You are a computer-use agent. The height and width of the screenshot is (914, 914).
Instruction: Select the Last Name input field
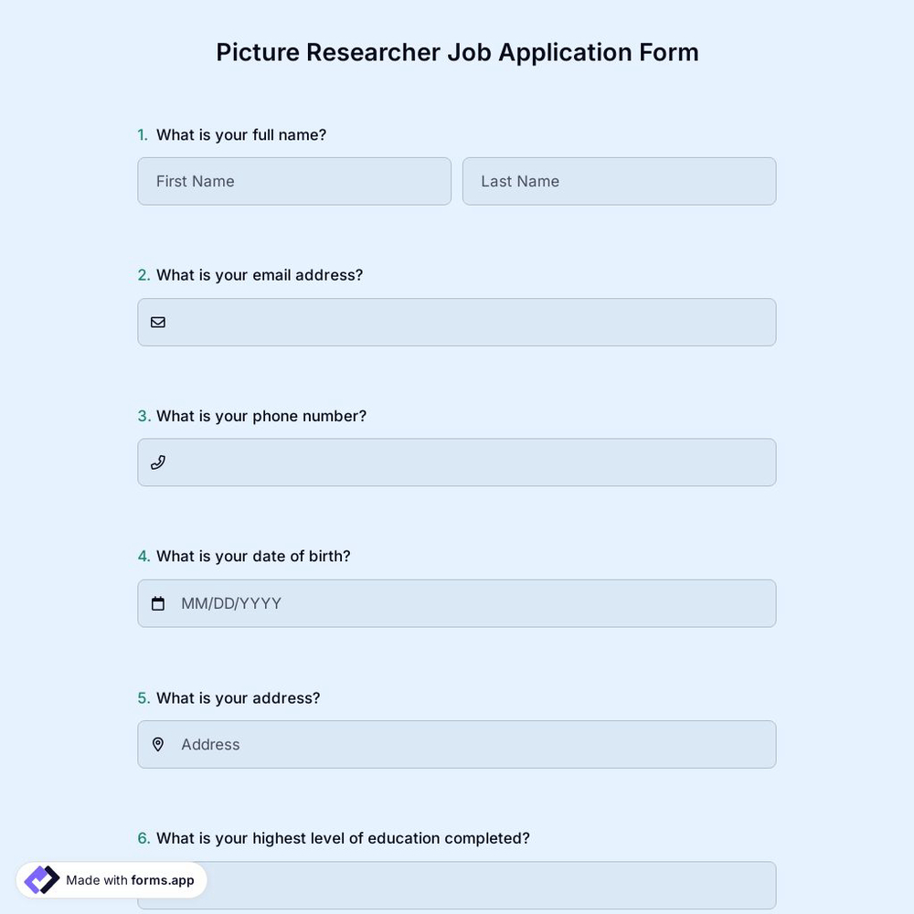(619, 181)
